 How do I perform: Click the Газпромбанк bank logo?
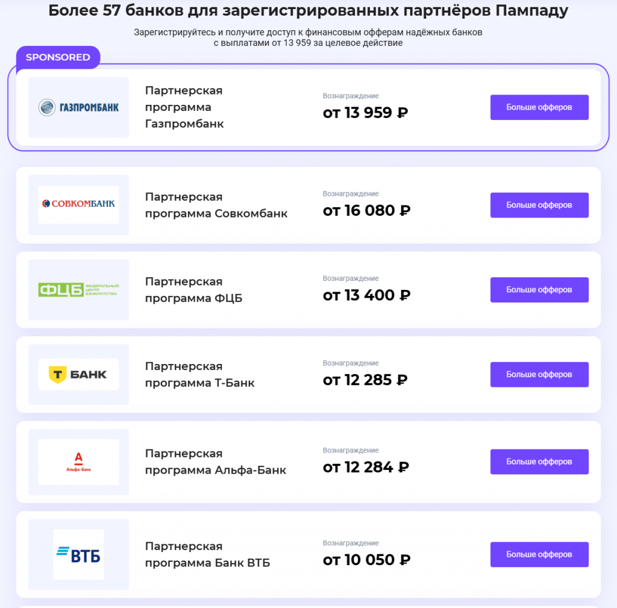(78, 107)
